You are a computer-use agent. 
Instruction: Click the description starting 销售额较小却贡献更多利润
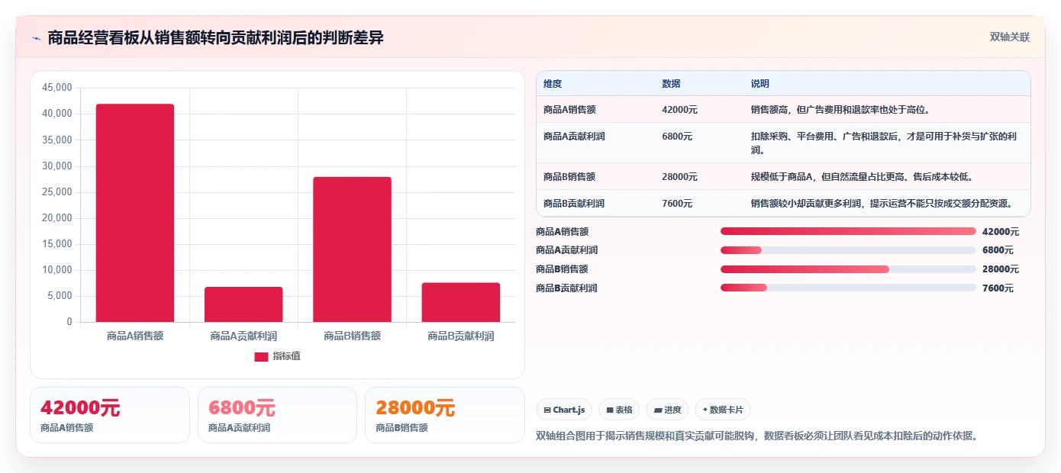pyautogui.click(x=882, y=204)
